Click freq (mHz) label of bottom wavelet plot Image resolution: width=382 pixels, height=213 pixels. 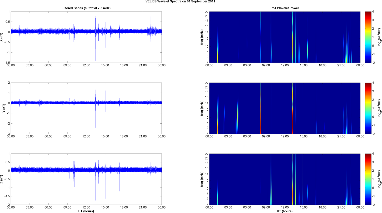click(x=202, y=179)
